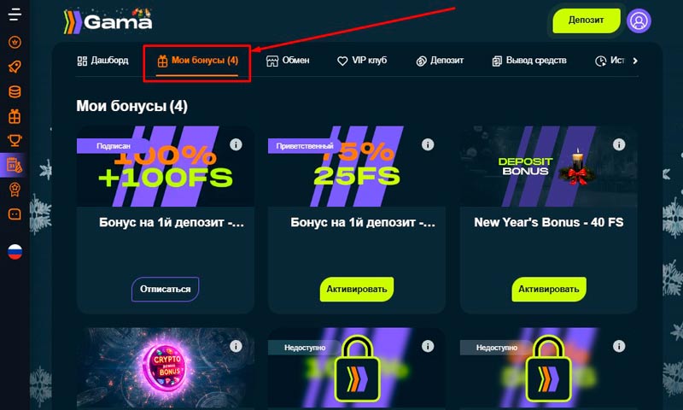
Task: Click Отписаться on the subscribed bonus
Action: coord(166,289)
